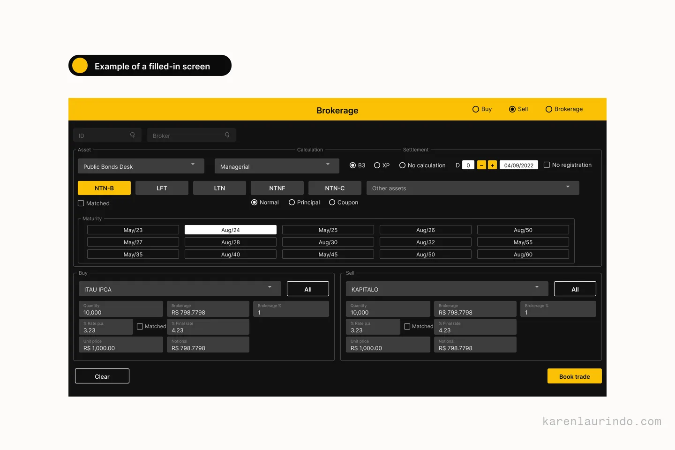Edit Buy Brokerage % field
This screenshot has height=450, width=675.
(291, 309)
